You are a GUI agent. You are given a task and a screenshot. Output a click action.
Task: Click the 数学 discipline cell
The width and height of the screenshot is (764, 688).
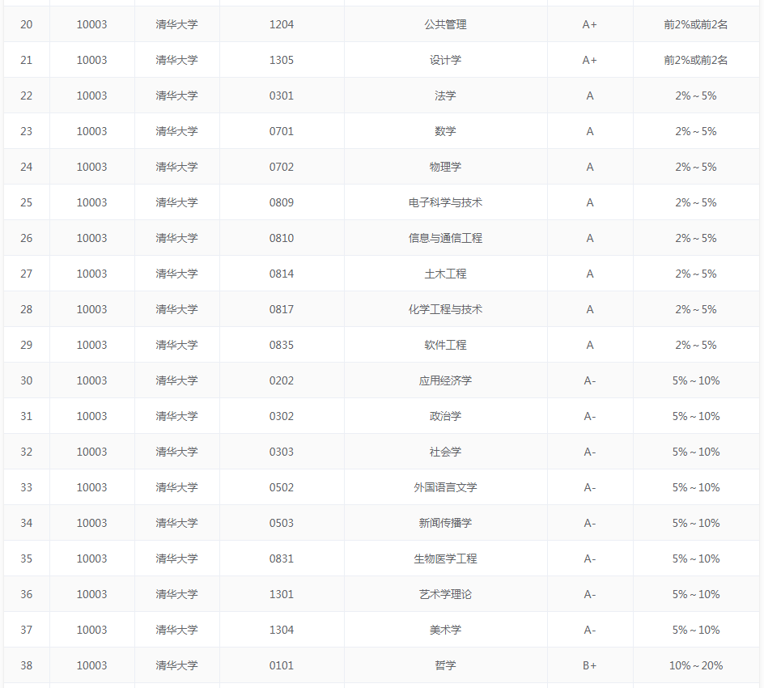(x=445, y=131)
